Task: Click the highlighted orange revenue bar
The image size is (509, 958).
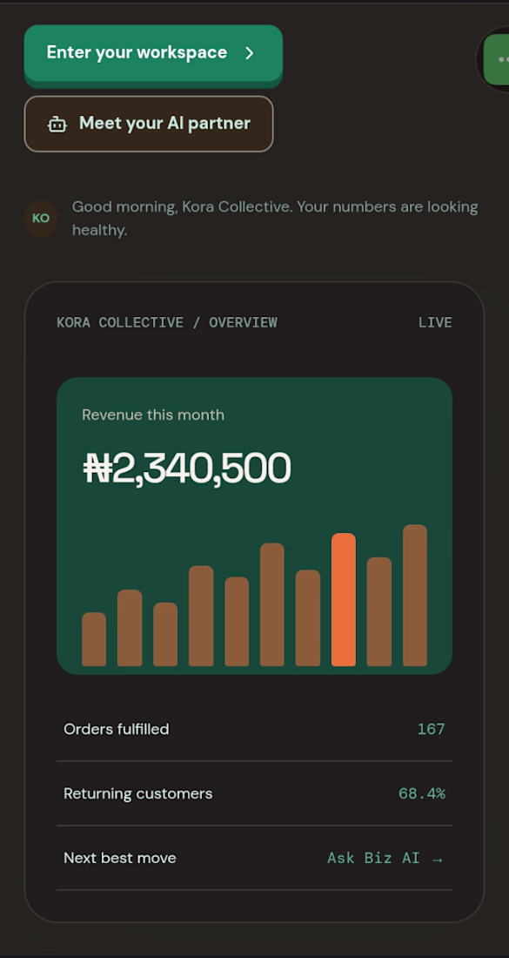Action: 344,599
